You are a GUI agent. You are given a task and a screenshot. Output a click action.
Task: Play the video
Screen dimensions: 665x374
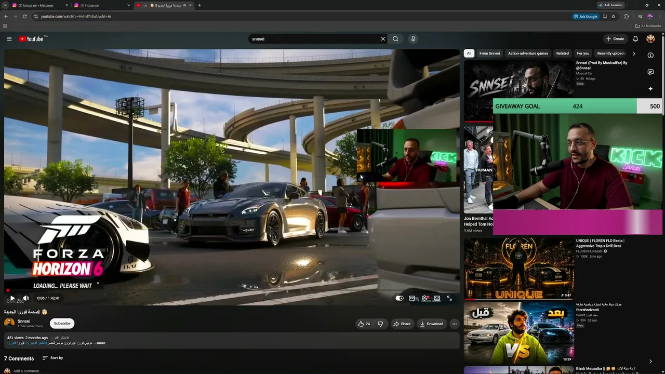[x=12, y=298]
